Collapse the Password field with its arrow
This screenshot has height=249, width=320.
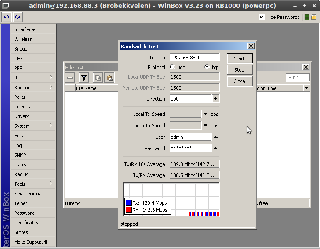(x=215, y=148)
